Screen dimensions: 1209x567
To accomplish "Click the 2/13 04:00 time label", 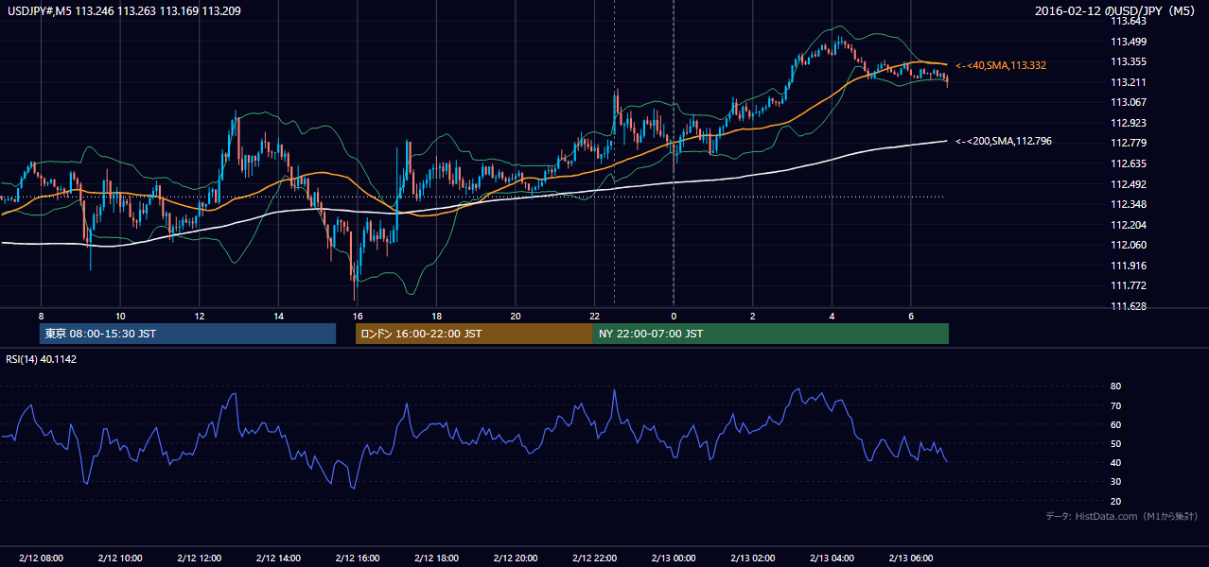I will point(832,558).
